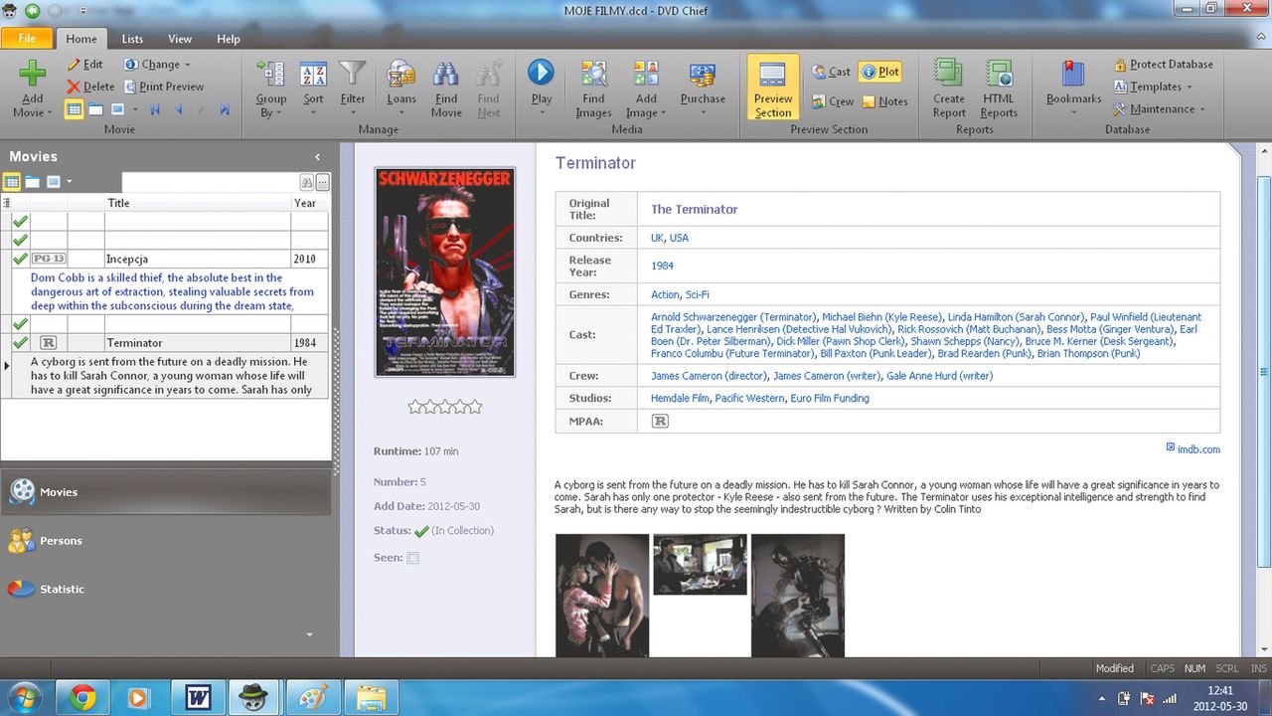The width and height of the screenshot is (1272, 716).
Task: Select table view icon in the ribbon Movie group
Action: (x=74, y=109)
